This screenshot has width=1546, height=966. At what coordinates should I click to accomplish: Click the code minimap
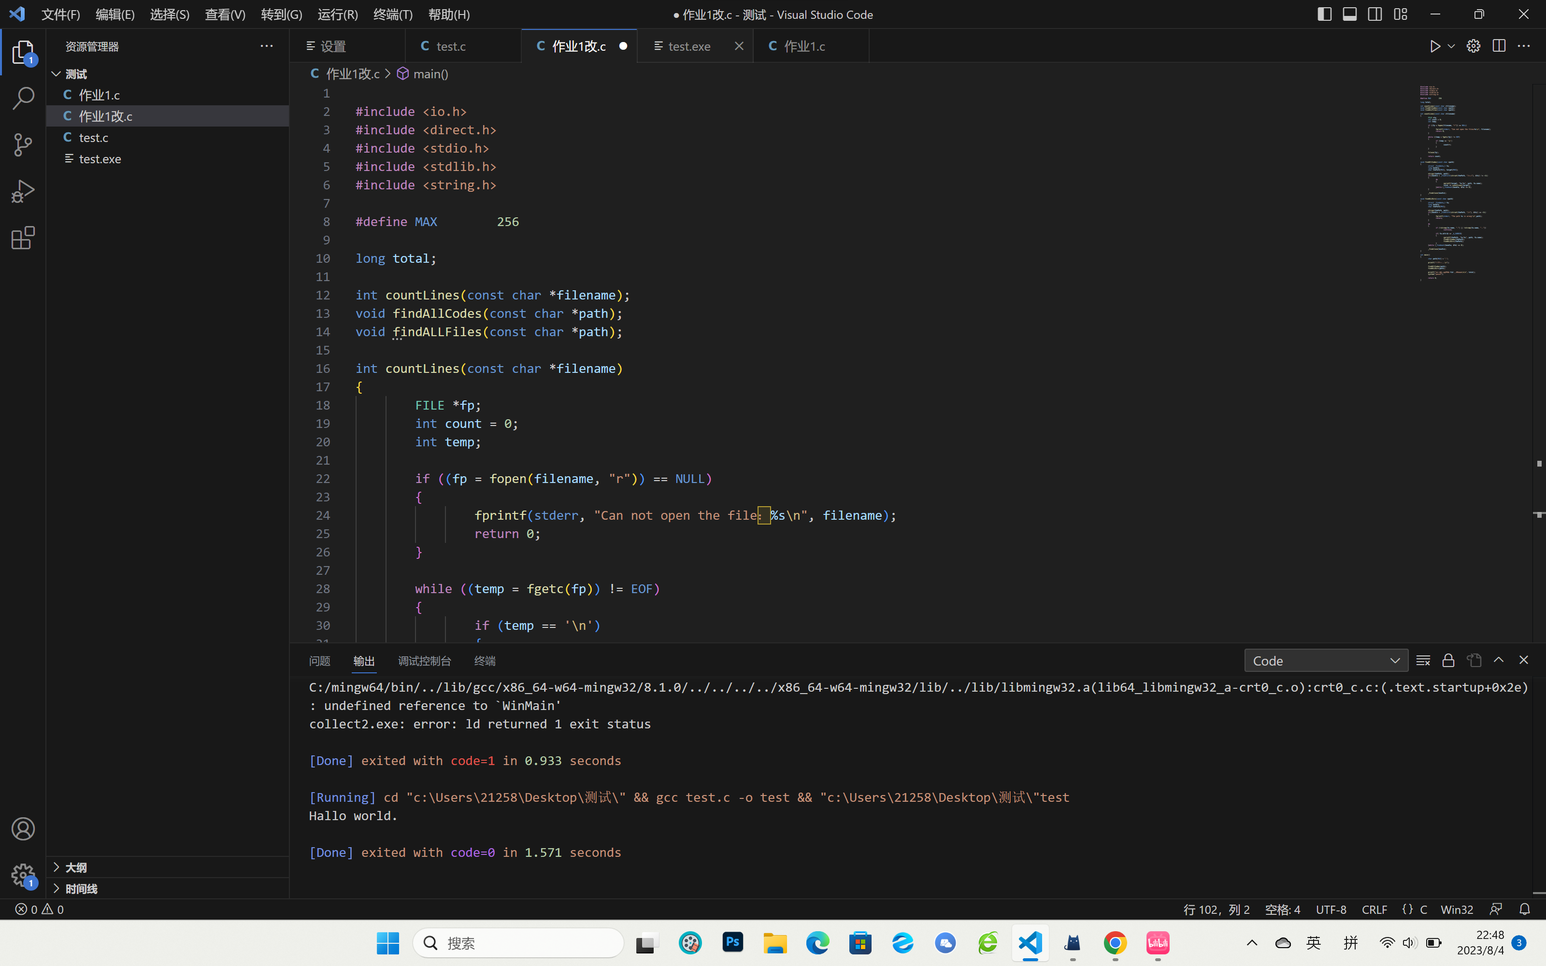[1473, 182]
